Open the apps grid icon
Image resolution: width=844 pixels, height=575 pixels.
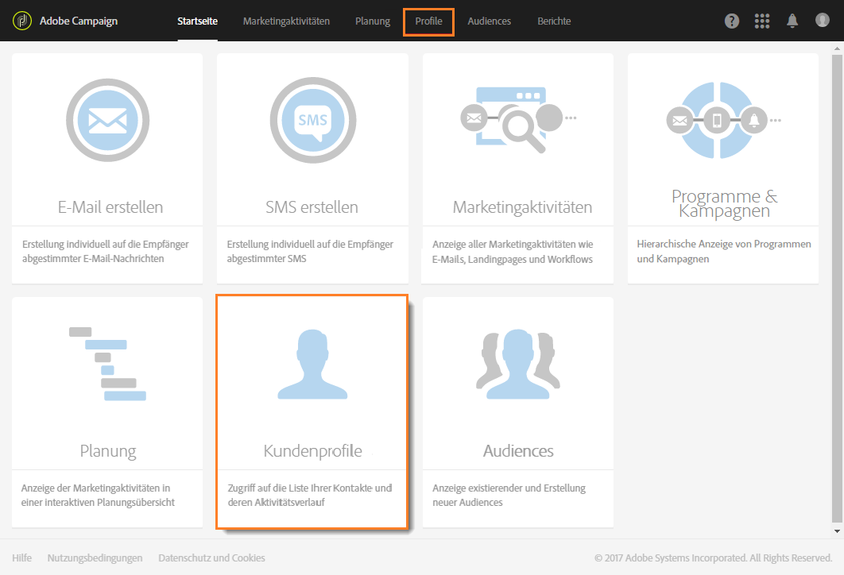[761, 21]
